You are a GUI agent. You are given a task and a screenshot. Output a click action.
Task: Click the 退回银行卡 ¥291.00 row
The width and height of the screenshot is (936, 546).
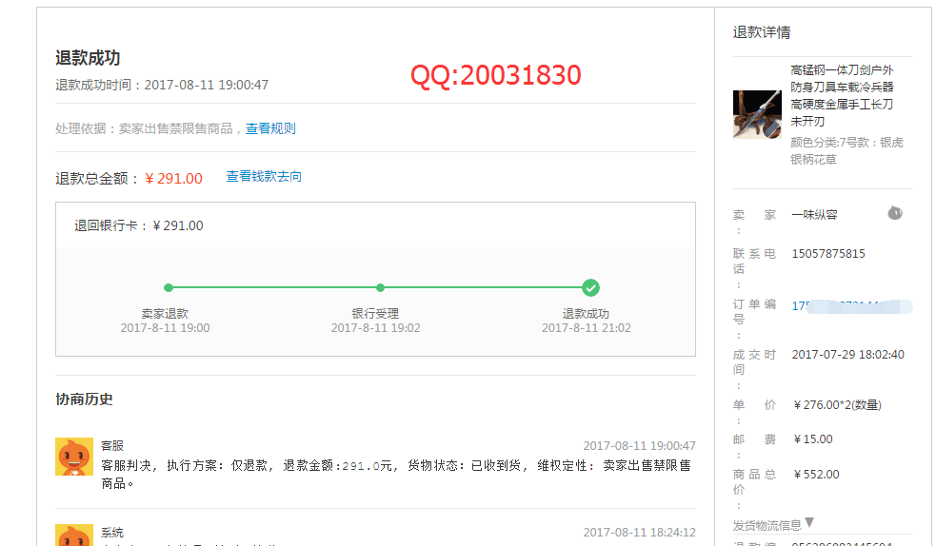(x=139, y=225)
